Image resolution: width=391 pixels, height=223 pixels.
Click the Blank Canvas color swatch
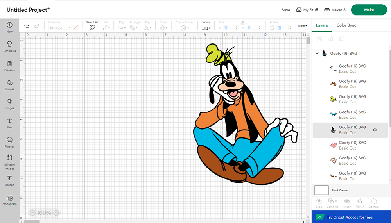pos(321,190)
